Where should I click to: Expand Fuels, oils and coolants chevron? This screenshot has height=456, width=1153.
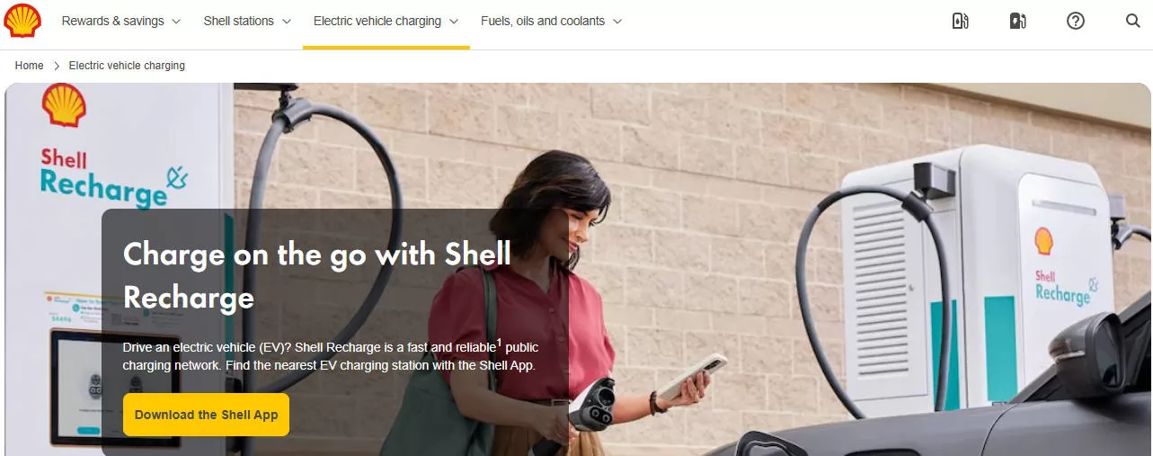[x=617, y=21]
